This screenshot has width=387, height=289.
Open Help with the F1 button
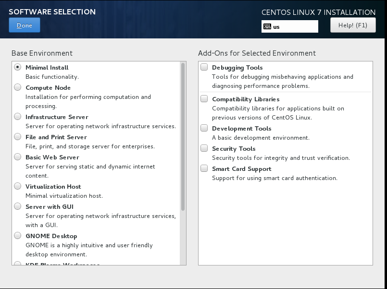tap(353, 25)
